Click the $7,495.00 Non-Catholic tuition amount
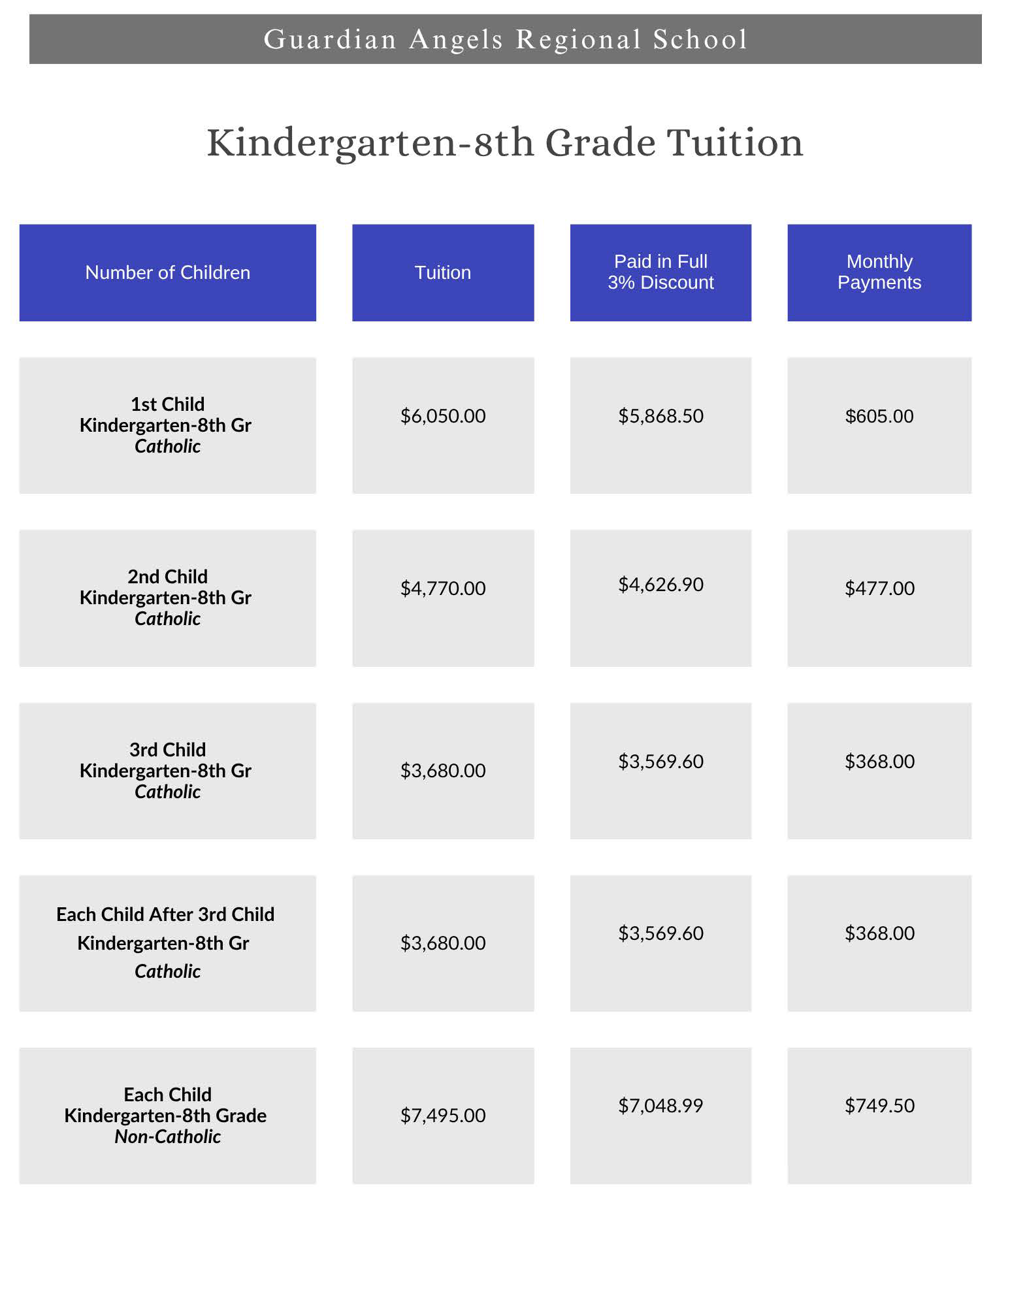Image resolution: width=1010 pixels, height=1307 pixels. (443, 1116)
